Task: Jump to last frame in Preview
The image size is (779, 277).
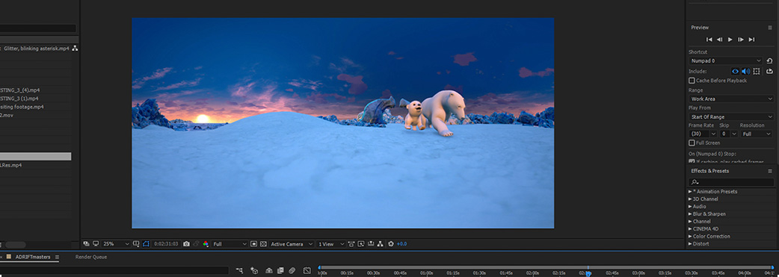Action: tap(751, 40)
